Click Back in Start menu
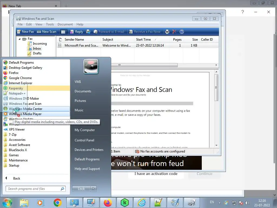Viewport: 277px width, 208px height. coord(36,178)
